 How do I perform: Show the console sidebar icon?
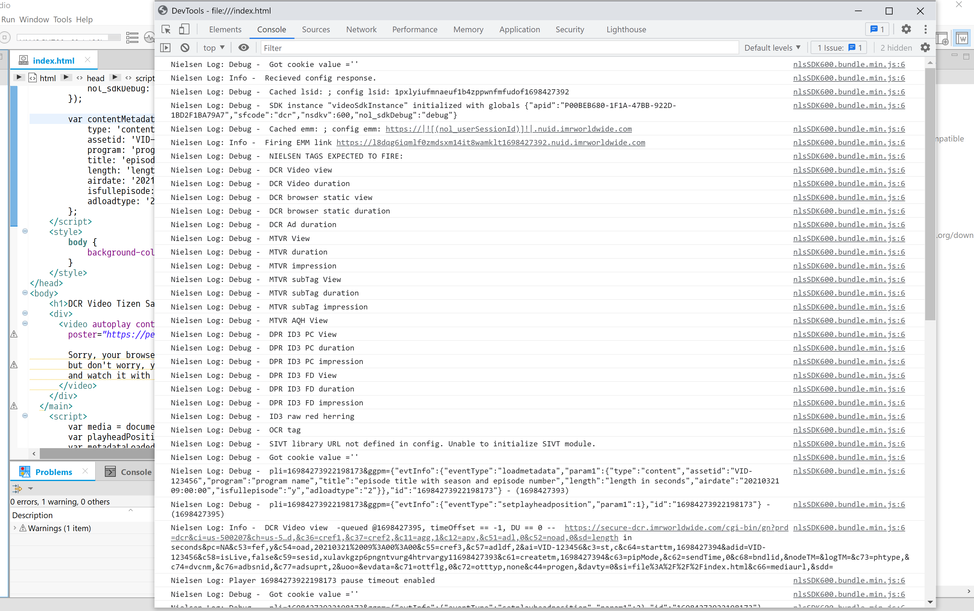(x=165, y=48)
